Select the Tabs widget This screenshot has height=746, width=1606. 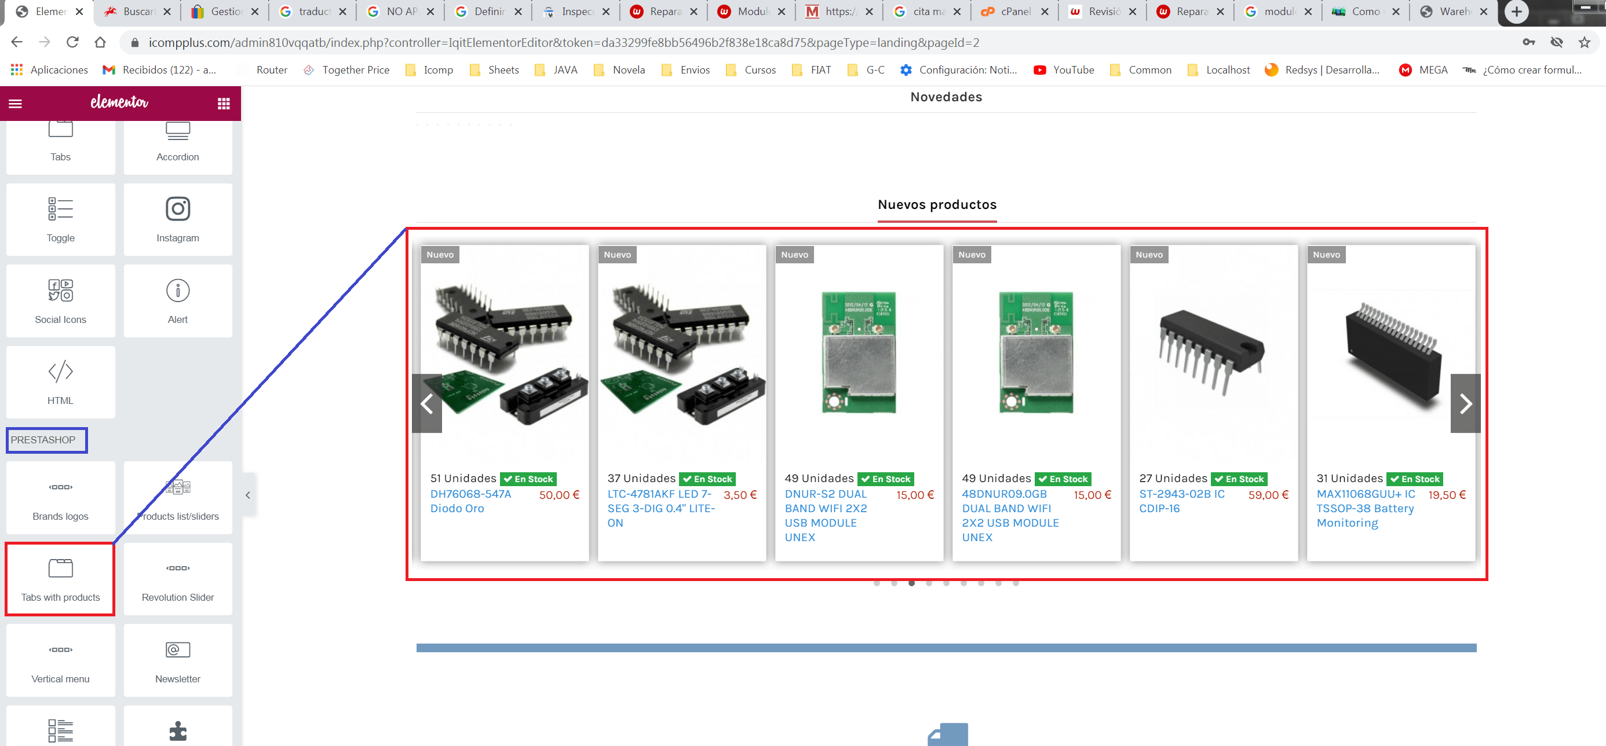point(60,147)
